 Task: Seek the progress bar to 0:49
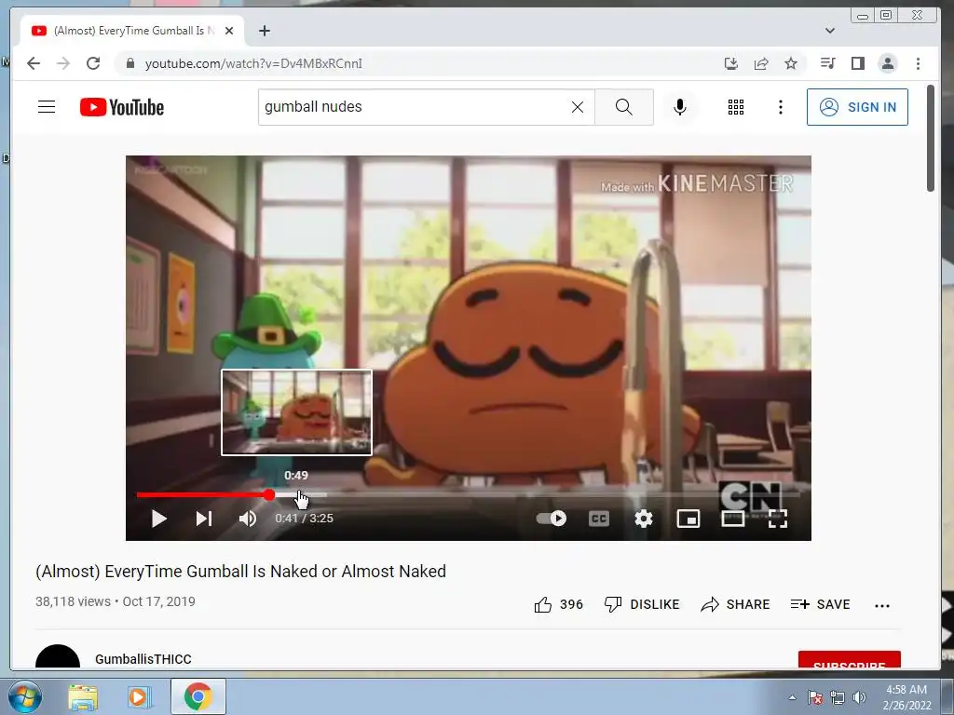[296, 495]
